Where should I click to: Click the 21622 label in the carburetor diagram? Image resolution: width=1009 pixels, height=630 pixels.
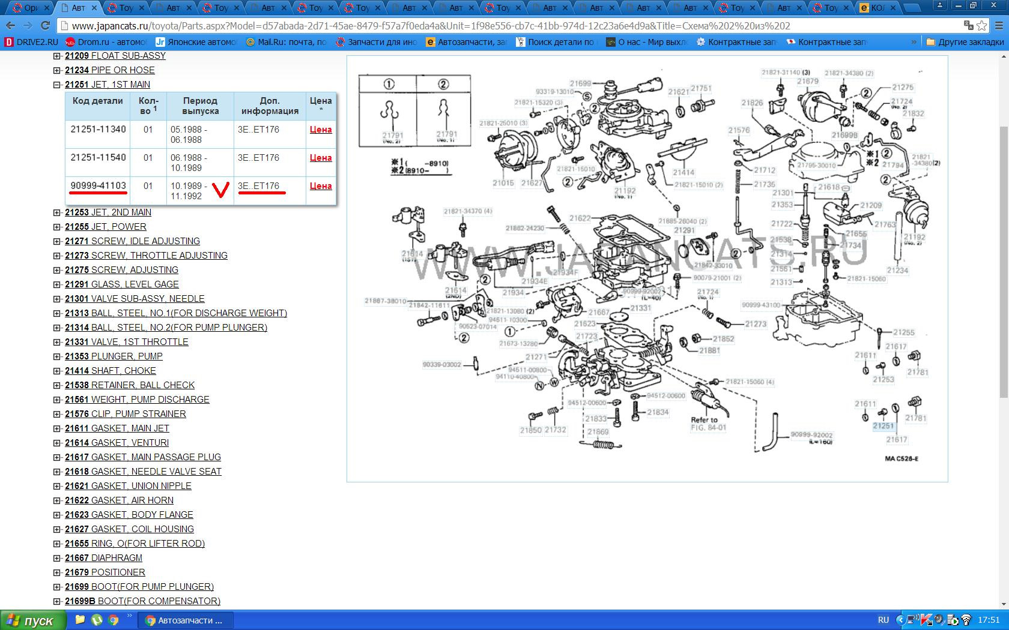[580, 218]
